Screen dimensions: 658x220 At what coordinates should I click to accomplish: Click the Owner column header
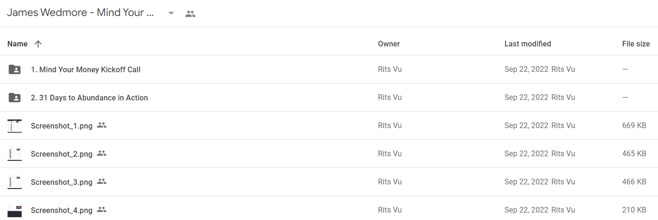click(389, 44)
